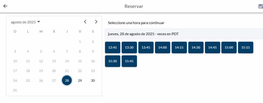263x103 pixels.
Task: Pick the 14:45 time slot
Action: pyautogui.click(x=212, y=48)
